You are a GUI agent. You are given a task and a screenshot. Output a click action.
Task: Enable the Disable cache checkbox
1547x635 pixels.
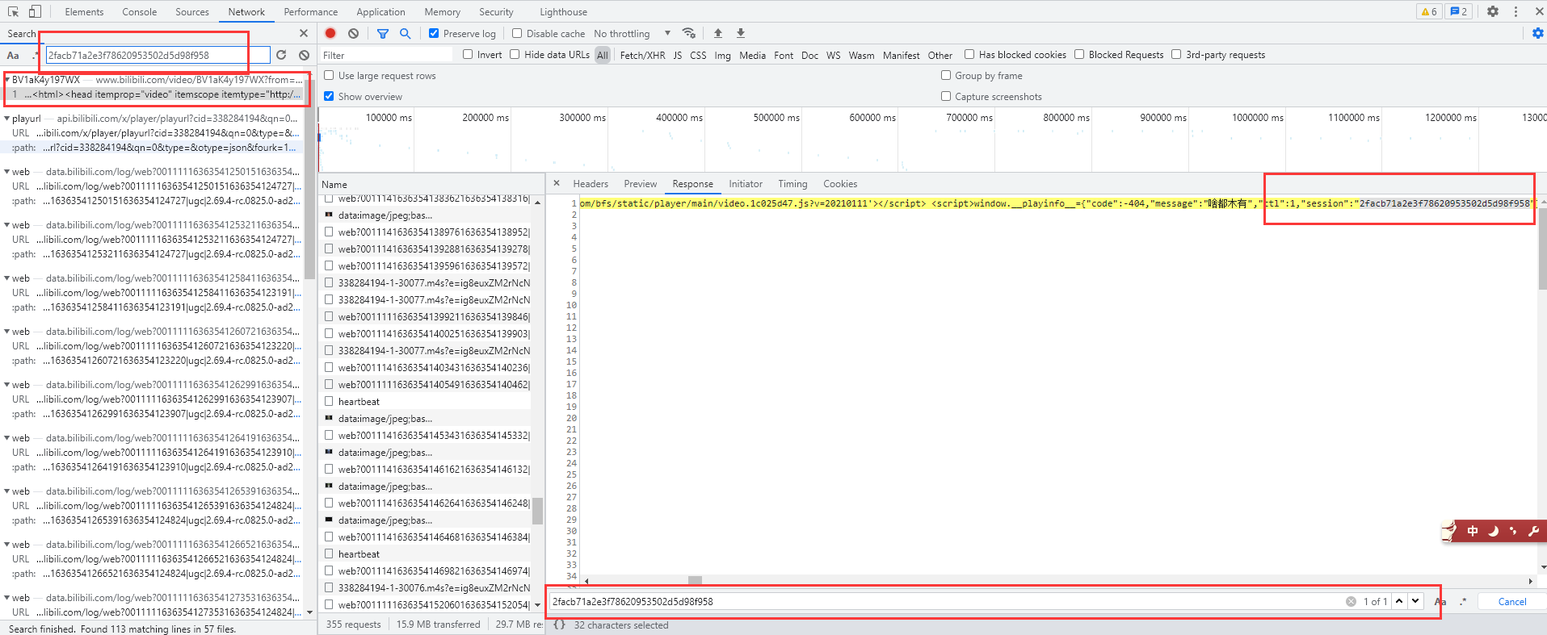coord(517,33)
